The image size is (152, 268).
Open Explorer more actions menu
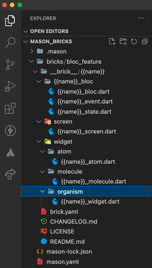tap(141, 18)
